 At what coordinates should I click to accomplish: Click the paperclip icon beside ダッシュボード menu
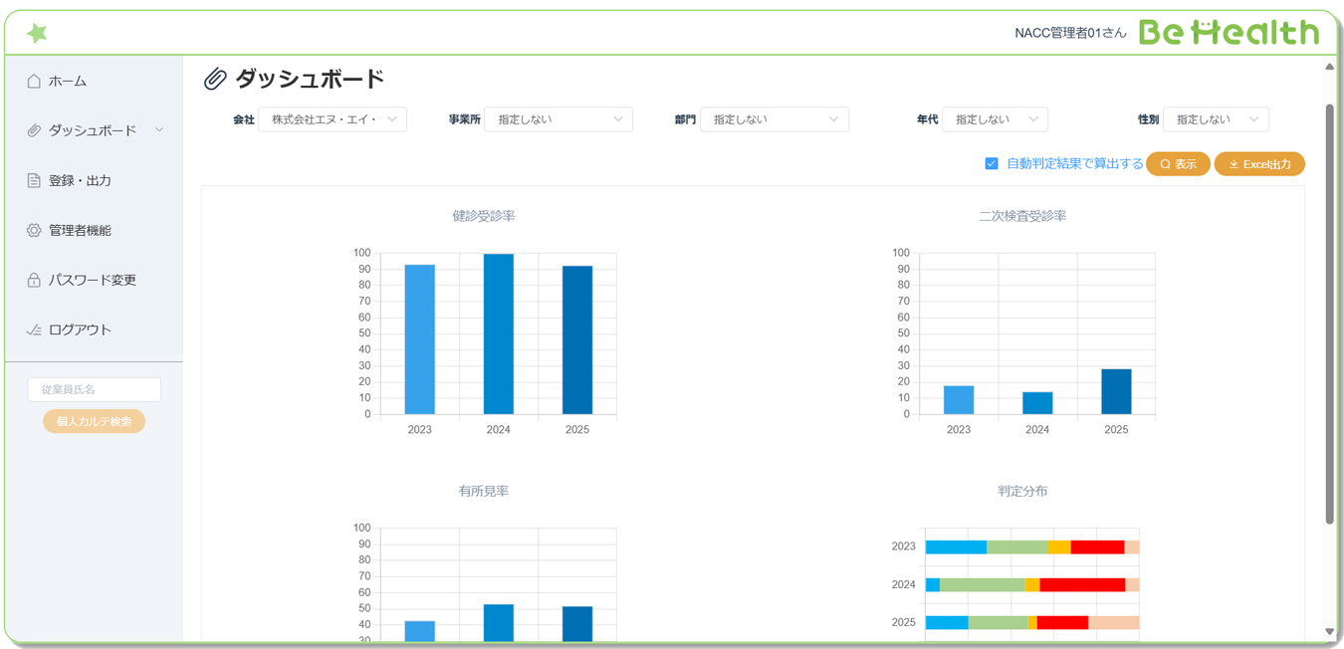click(34, 131)
